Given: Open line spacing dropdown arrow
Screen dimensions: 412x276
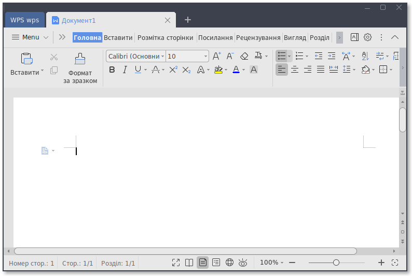Looking at the screenshot, I should pyautogui.click(x=354, y=70).
